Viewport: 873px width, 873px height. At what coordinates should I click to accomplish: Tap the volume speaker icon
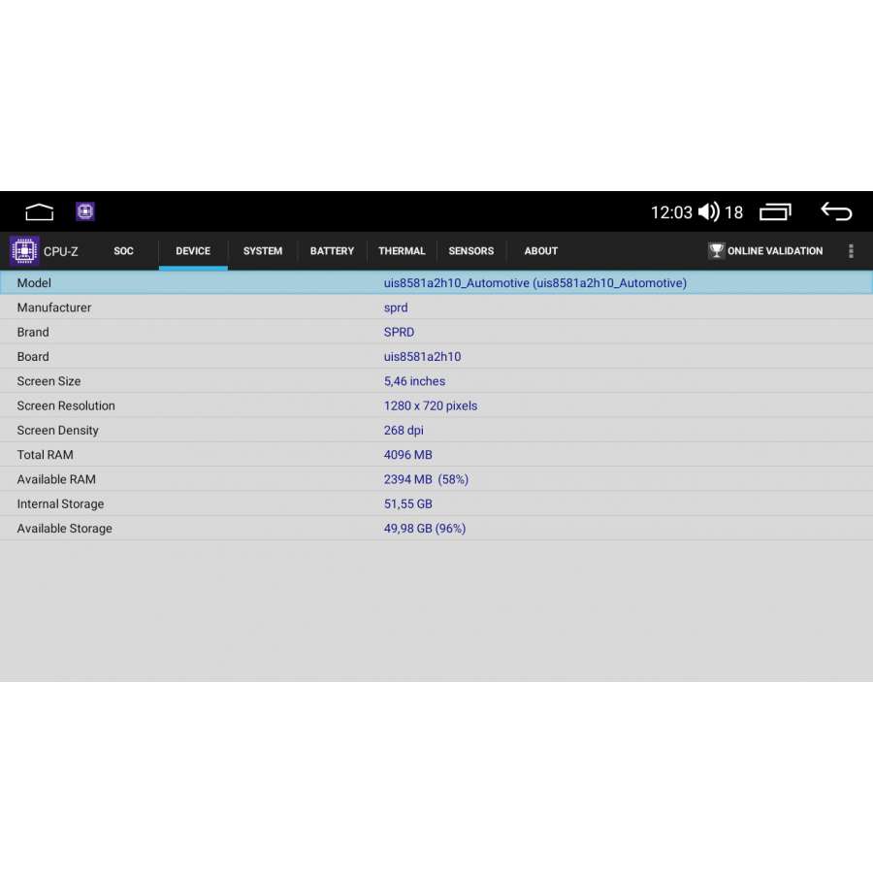[x=709, y=212]
